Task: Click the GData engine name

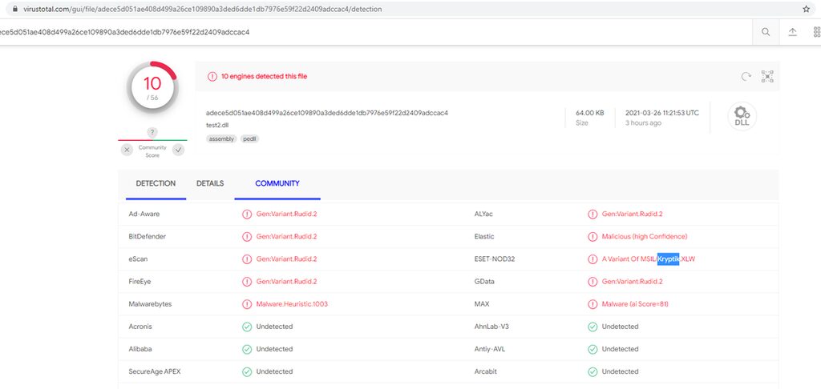Action: [x=484, y=282]
